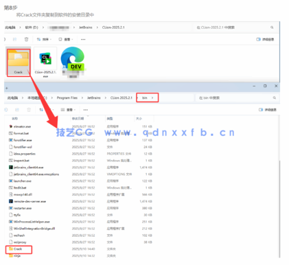The image size is (289, 265).
Task: Go to Program Files in the lower window breadcrumb
Action: (x=67, y=97)
